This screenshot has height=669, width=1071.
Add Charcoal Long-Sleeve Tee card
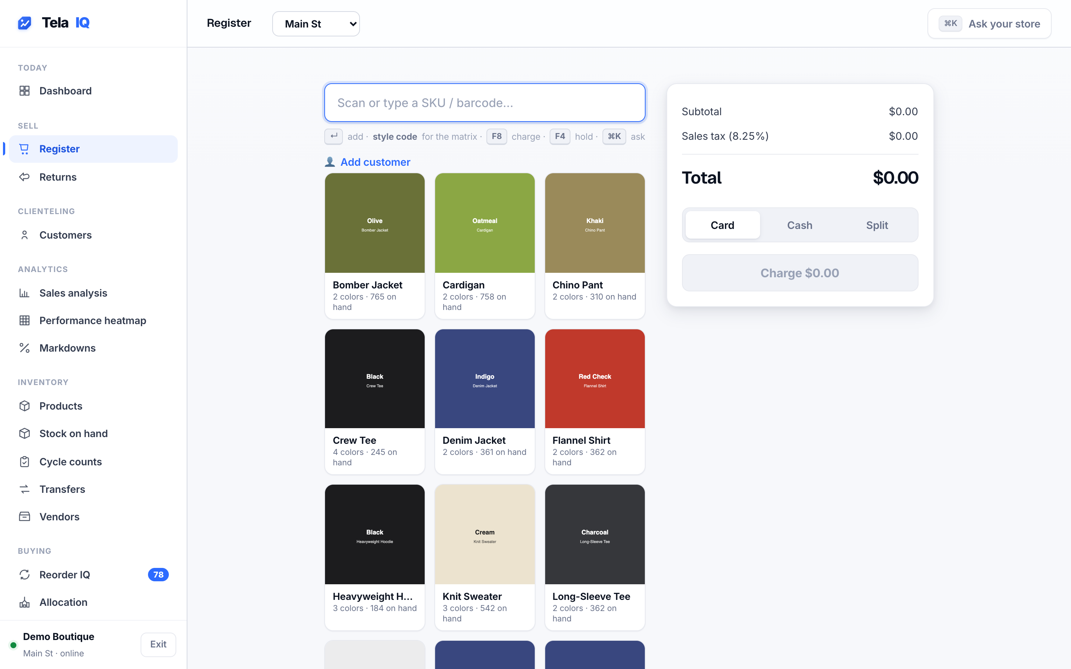[595, 557]
